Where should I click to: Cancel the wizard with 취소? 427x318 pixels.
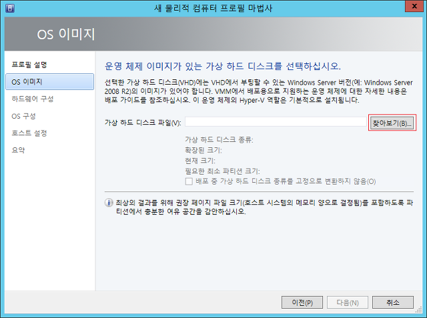coord(393,303)
